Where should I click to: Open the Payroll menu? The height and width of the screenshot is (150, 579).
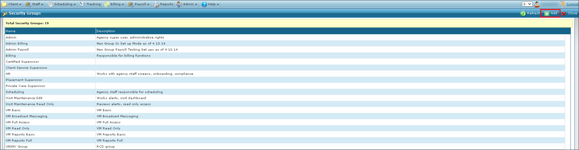click(x=139, y=4)
